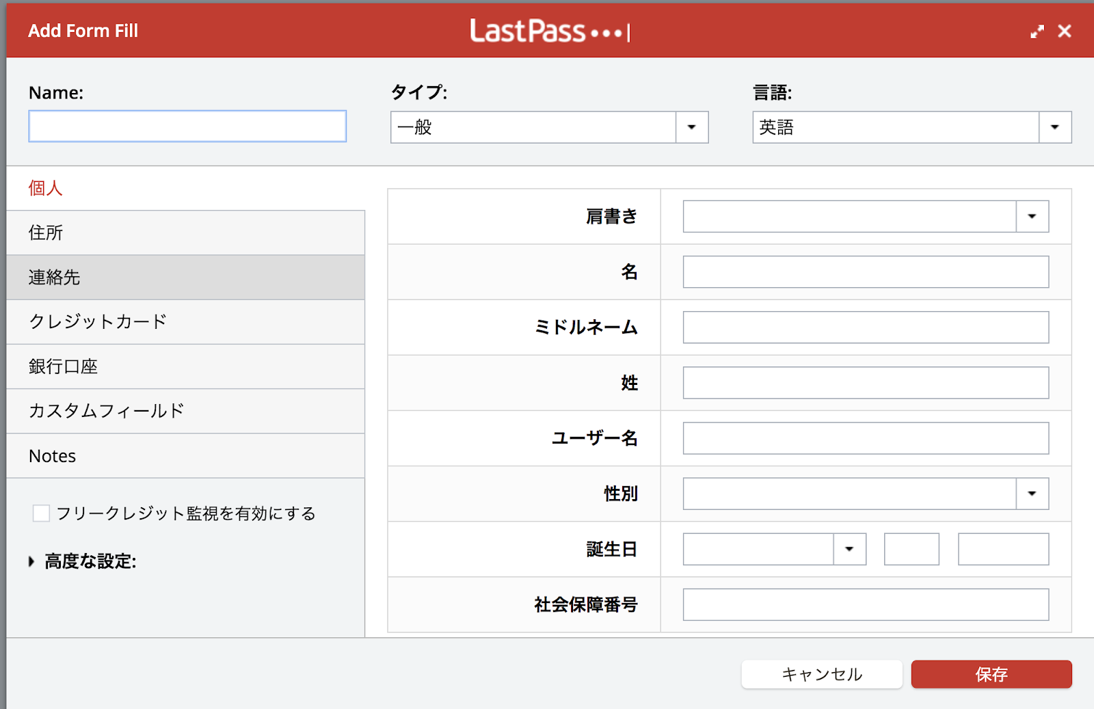Go to the クレジットカード tab

(185, 322)
